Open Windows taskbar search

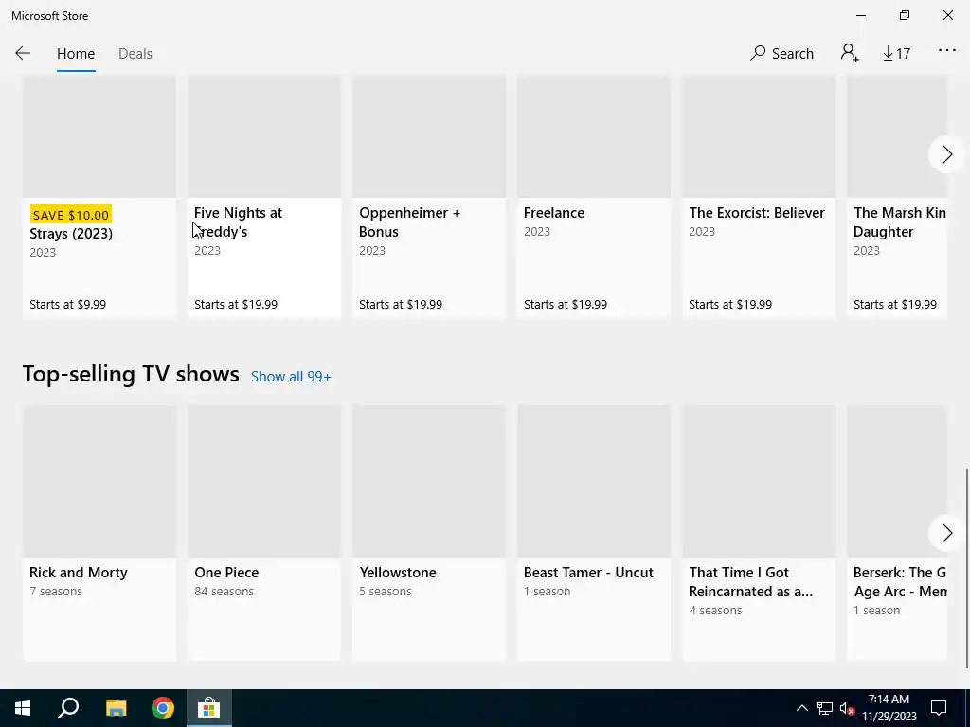coord(68,708)
